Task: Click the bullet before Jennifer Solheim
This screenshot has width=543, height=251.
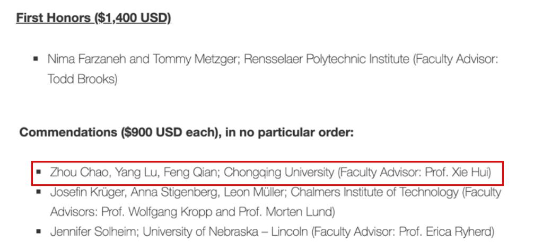Action: tap(38, 231)
